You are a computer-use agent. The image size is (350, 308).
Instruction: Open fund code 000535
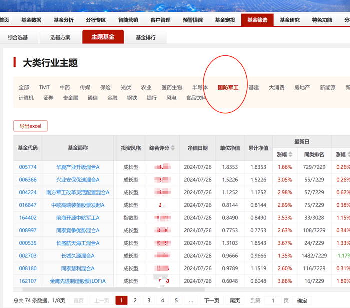pyautogui.click(x=28, y=243)
